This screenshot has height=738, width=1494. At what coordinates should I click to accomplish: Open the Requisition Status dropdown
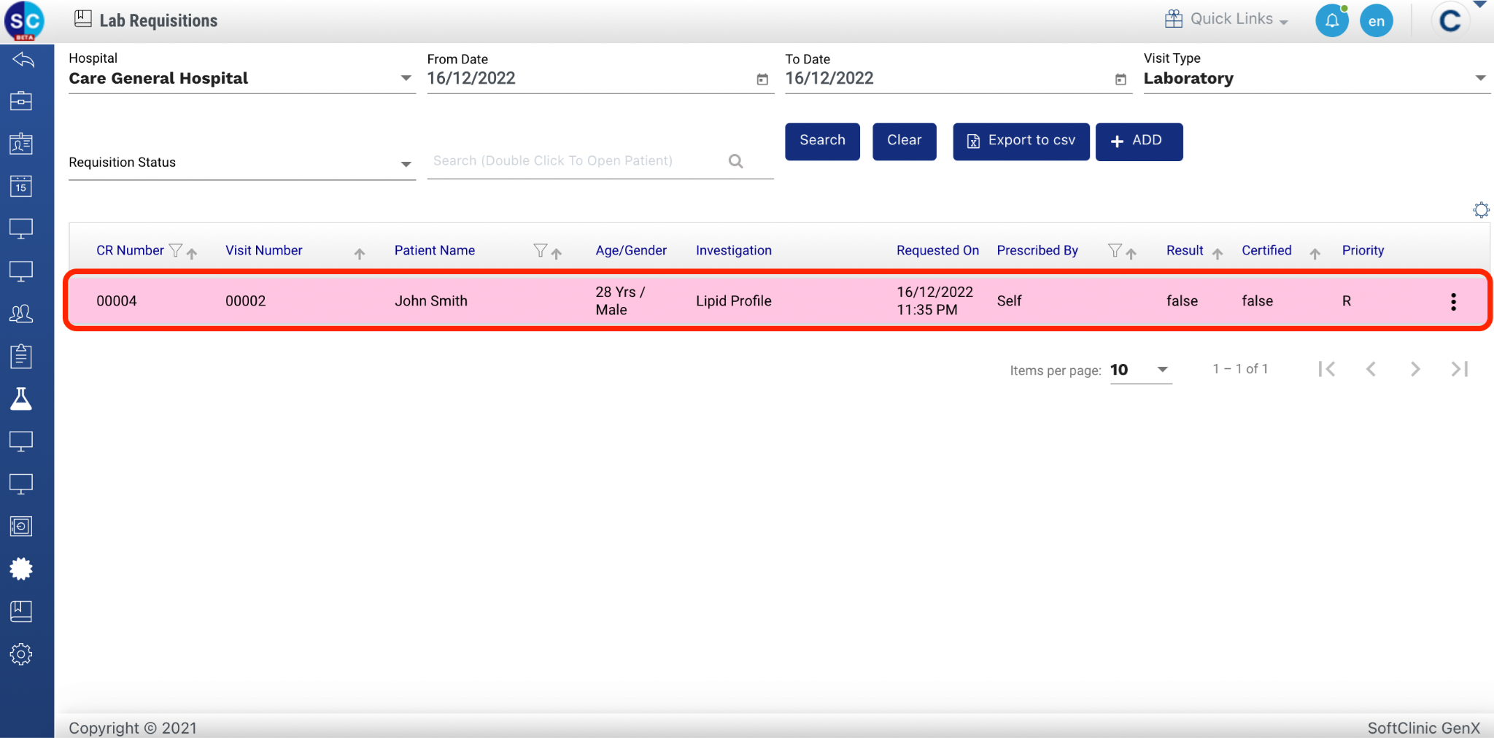pyautogui.click(x=406, y=163)
